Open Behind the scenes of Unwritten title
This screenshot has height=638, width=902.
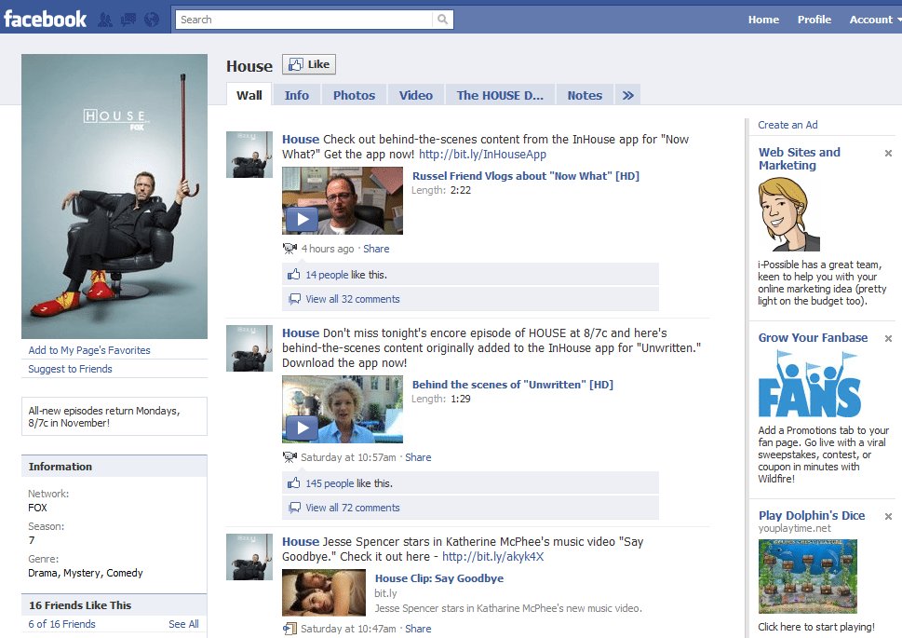tap(513, 385)
